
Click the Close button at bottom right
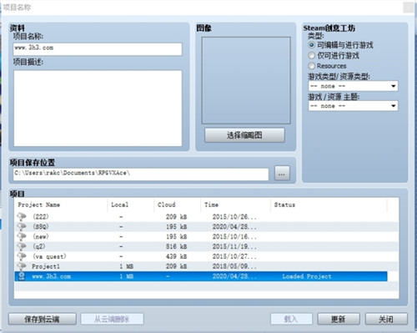386,319
